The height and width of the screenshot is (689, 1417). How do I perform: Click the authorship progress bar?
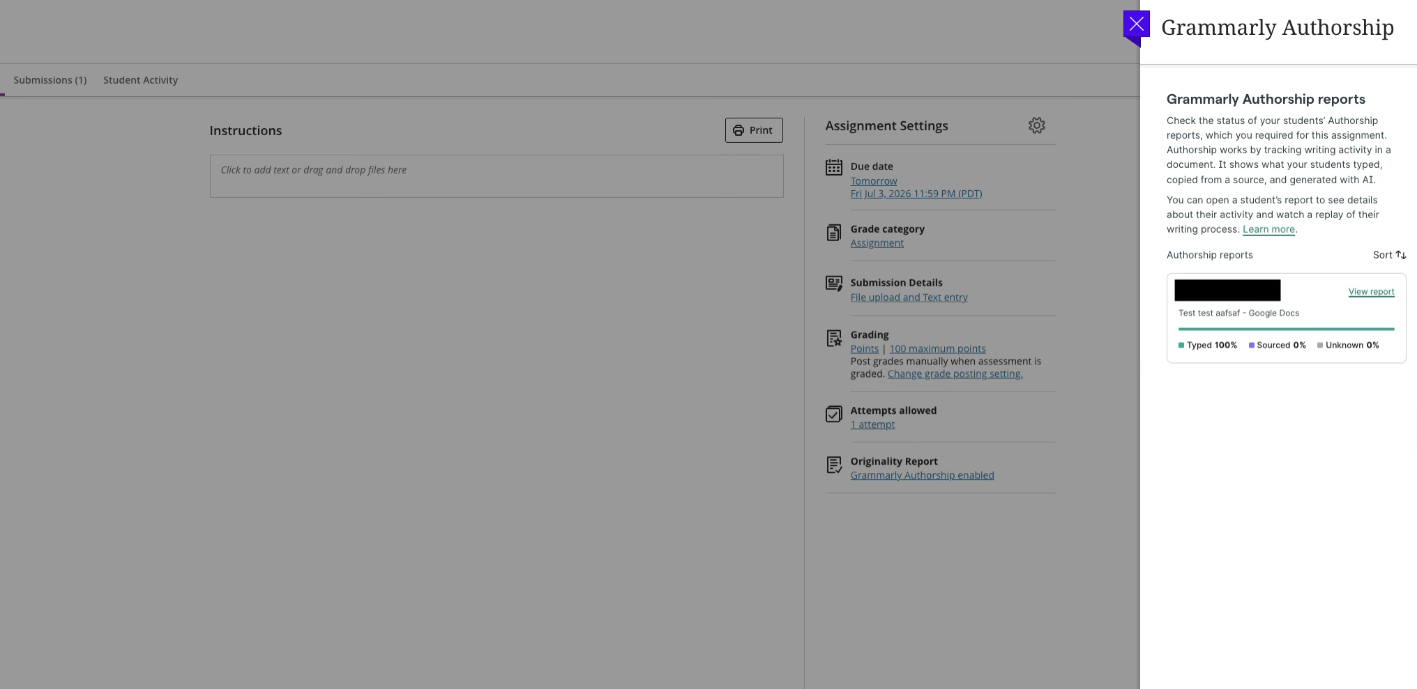(1287, 329)
